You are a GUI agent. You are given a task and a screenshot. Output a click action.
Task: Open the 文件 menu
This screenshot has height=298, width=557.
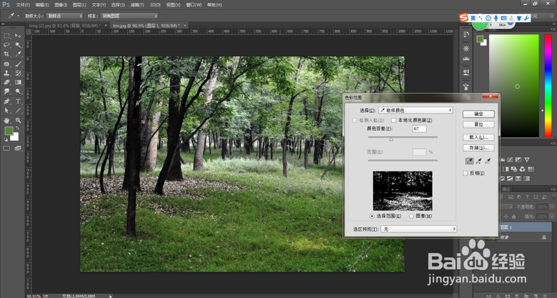23,5
